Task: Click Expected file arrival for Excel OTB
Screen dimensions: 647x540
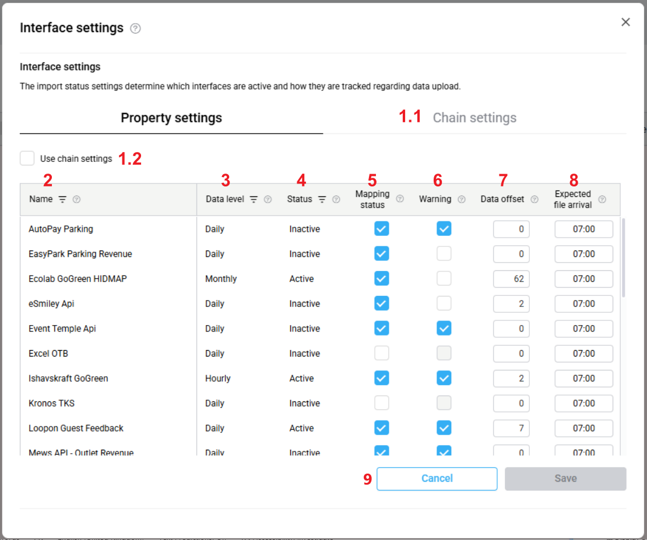Action: (584, 354)
